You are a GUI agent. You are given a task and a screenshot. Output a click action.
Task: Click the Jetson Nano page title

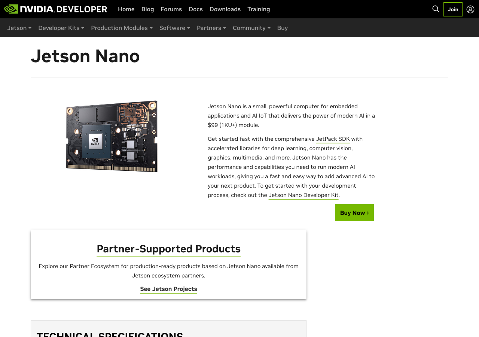85,56
